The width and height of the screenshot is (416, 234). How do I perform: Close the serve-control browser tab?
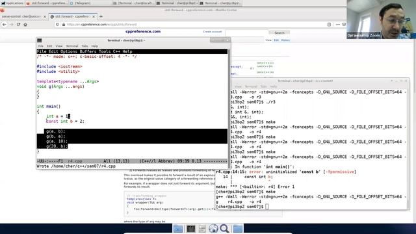click(45, 16)
